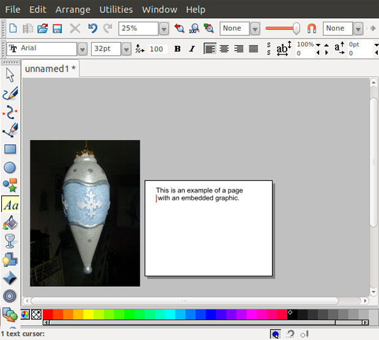
Task: Choose the Selector arrow tool
Action: click(x=10, y=75)
